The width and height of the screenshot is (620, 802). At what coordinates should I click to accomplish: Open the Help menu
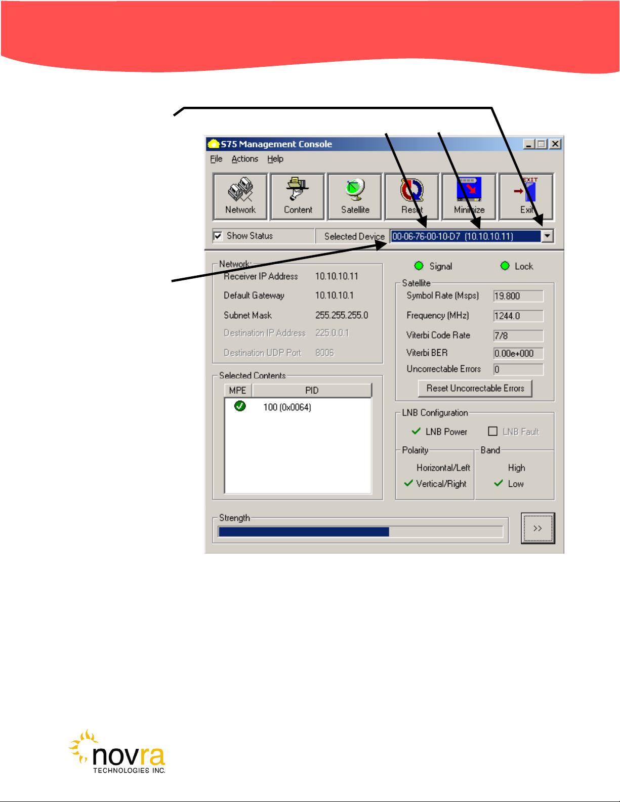[275, 159]
